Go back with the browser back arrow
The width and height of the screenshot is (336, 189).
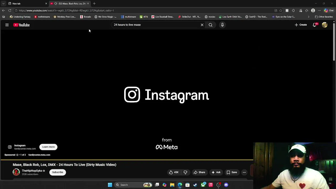(3, 10)
